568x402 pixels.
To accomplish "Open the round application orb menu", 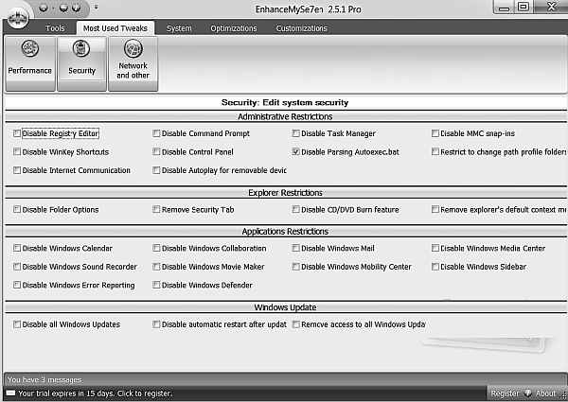I will pyautogui.click(x=18, y=17).
